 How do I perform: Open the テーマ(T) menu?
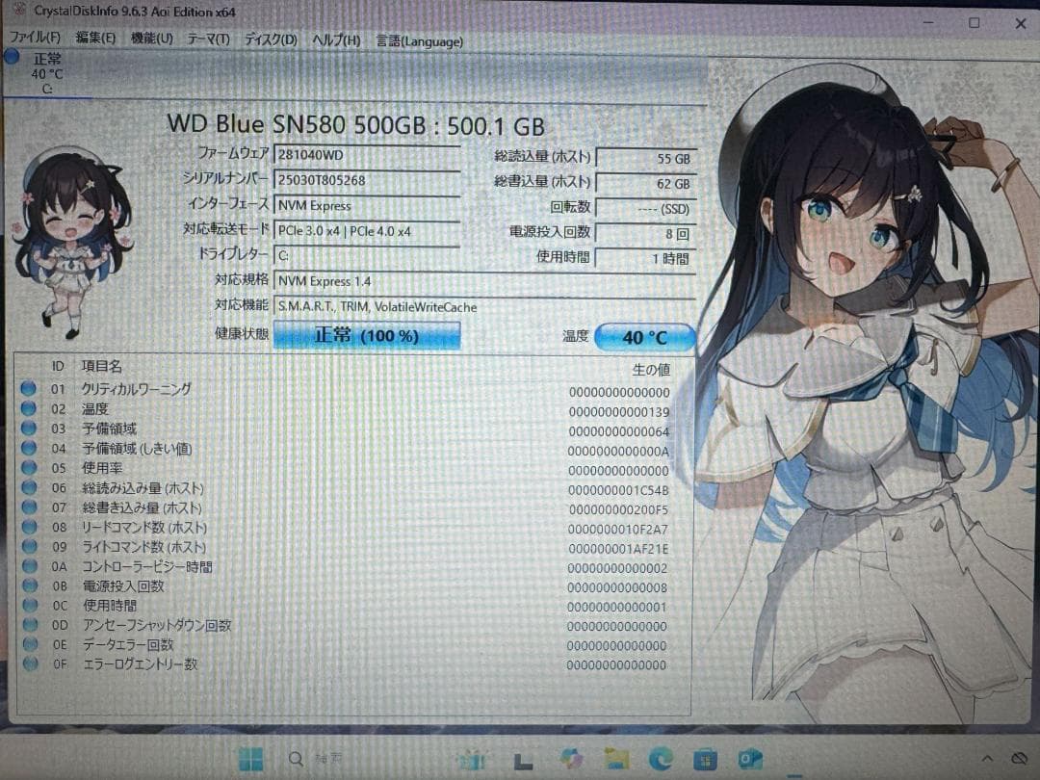point(212,40)
